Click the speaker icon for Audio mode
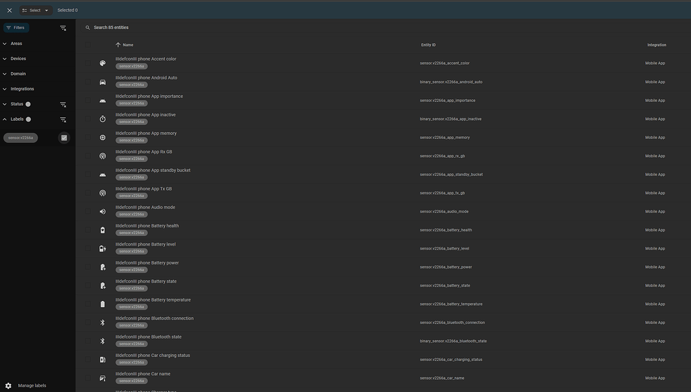Image resolution: width=691 pixels, height=392 pixels. tap(101, 210)
